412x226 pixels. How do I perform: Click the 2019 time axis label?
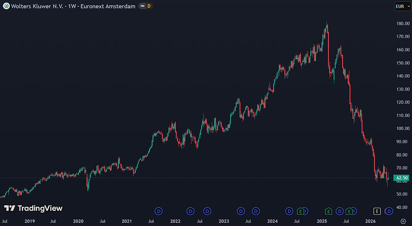pyautogui.click(x=30, y=221)
